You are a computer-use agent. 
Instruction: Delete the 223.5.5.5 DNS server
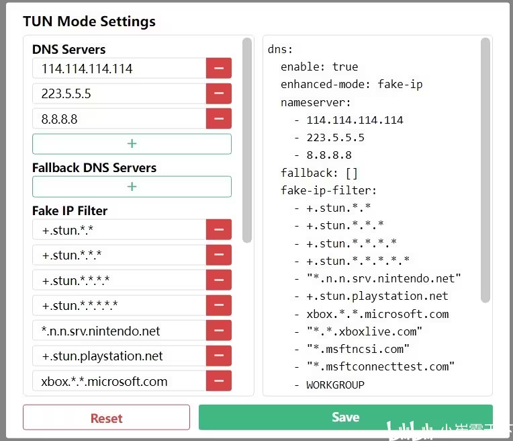tap(219, 93)
